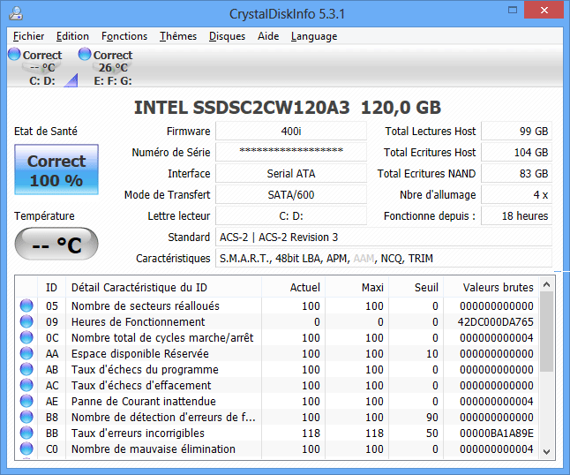Click the Maxi column header

356,287
